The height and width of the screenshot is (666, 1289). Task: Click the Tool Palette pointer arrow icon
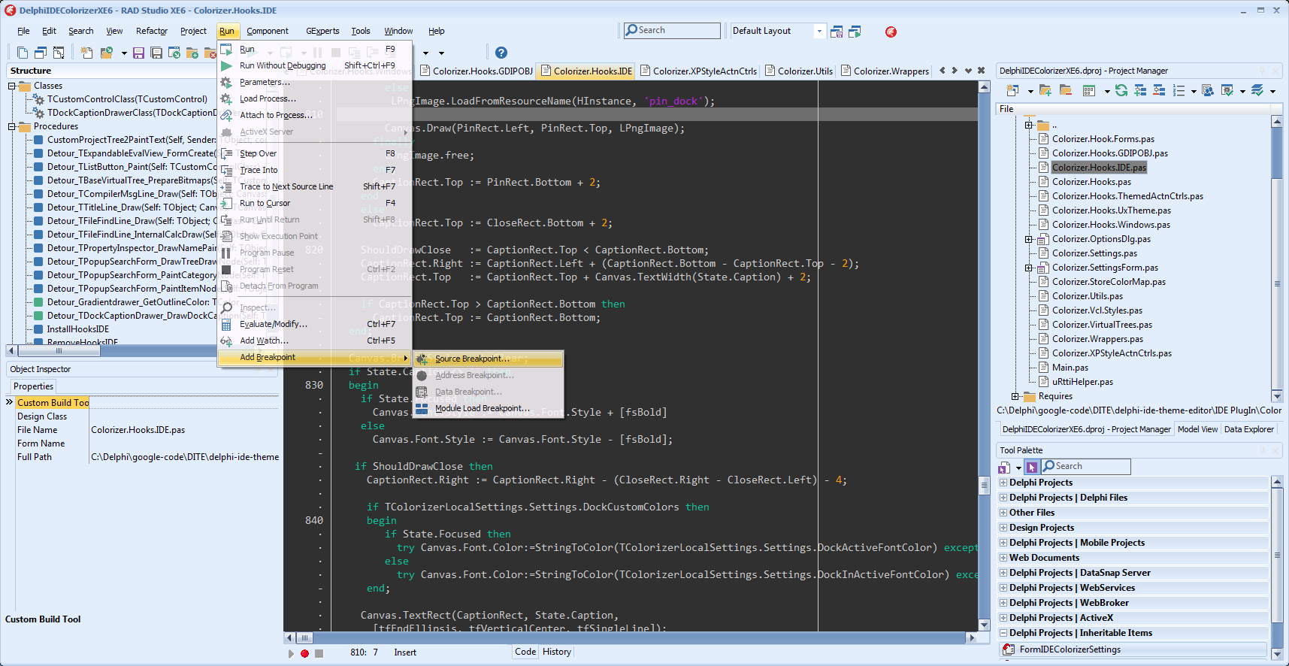pyautogui.click(x=1032, y=467)
